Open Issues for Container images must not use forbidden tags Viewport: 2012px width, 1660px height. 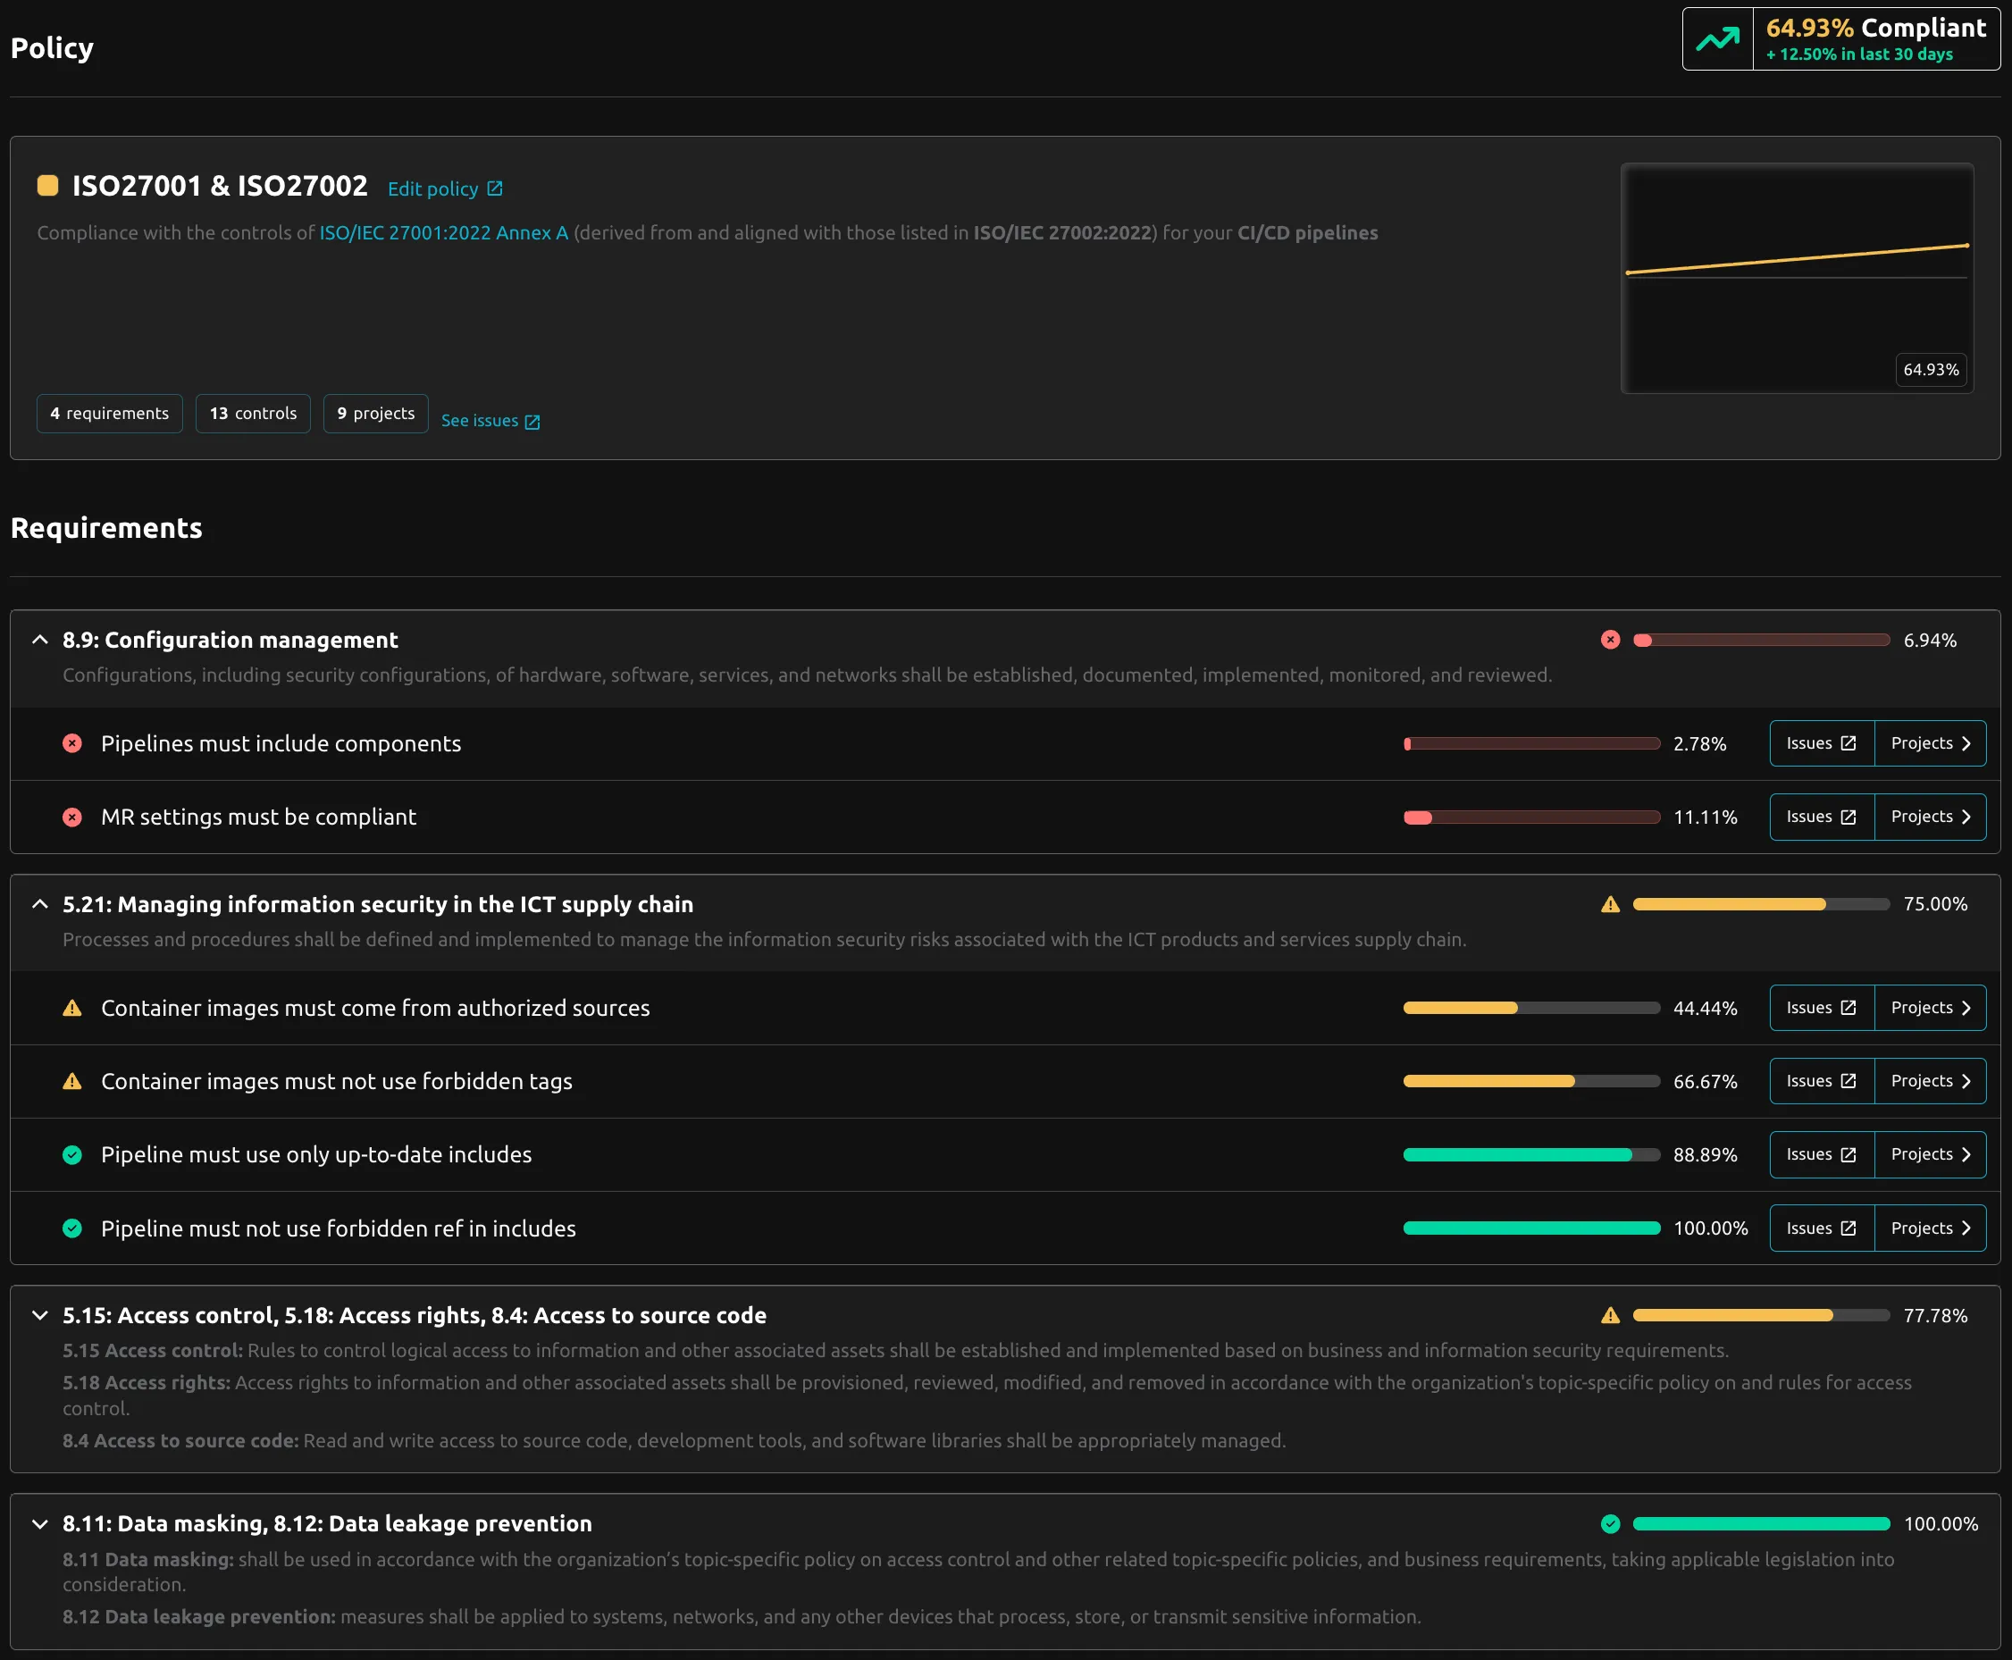[1820, 1080]
